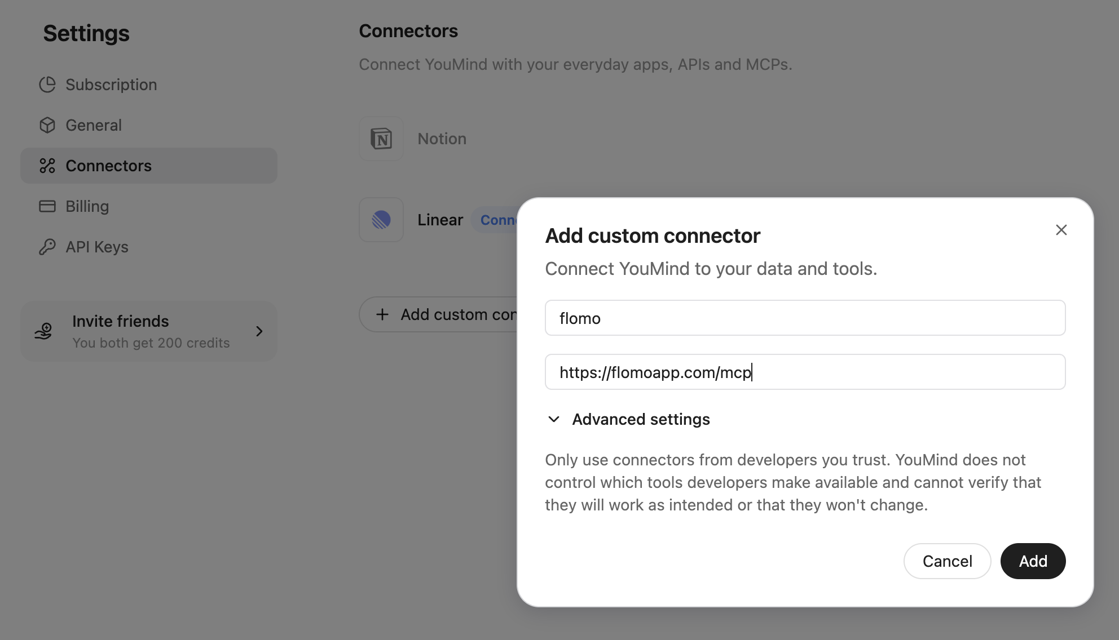This screenshot has height=640, width=1119.
Task: Open Invite friends via right chevron
Action: (259, 331)
